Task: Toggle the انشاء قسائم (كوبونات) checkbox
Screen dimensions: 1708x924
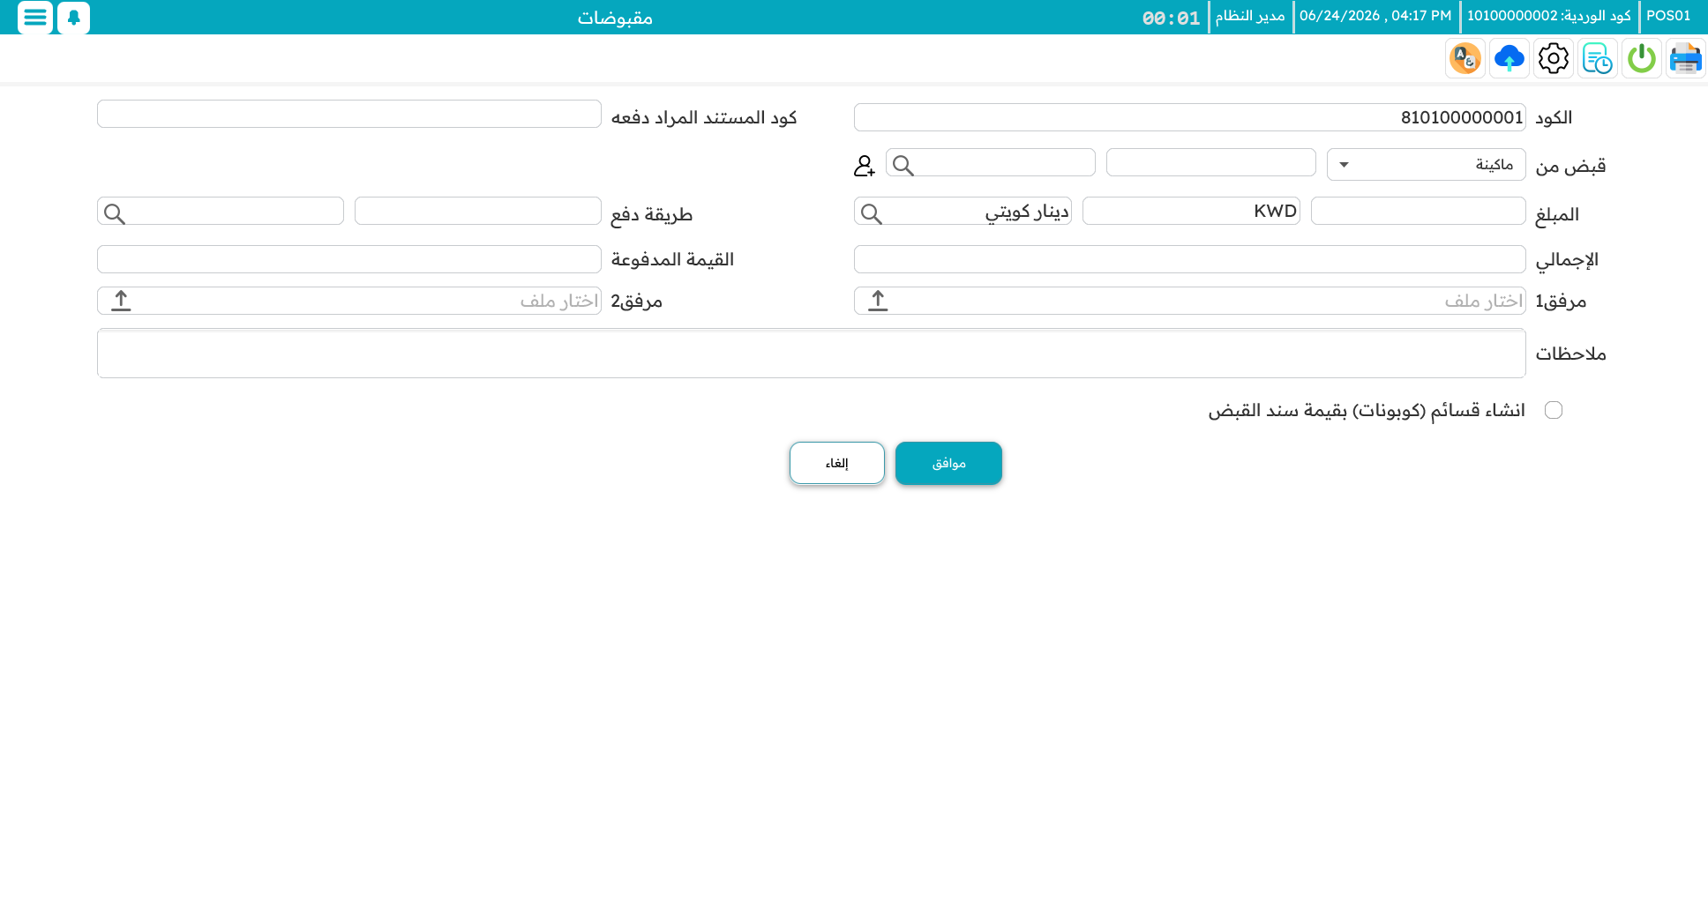Action: tap(1554, 410)
